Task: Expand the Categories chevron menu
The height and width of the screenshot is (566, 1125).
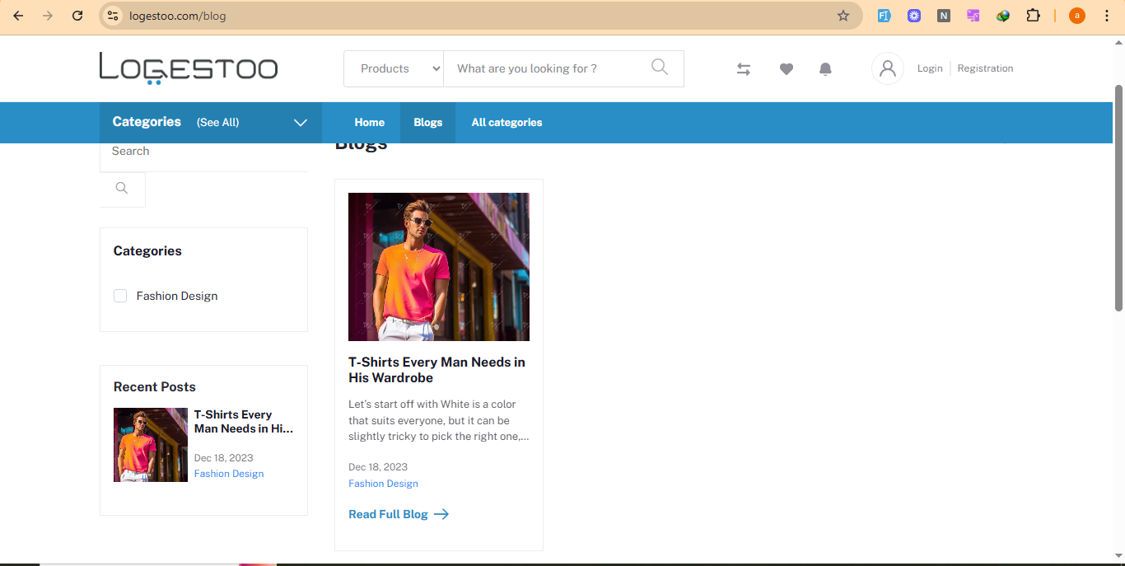Action: 301,123
